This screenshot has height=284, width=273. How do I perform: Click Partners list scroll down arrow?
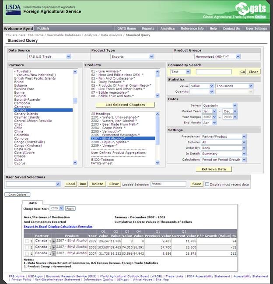point(75,163)
